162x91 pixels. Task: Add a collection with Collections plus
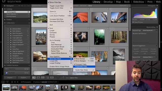tap(29, 23)
